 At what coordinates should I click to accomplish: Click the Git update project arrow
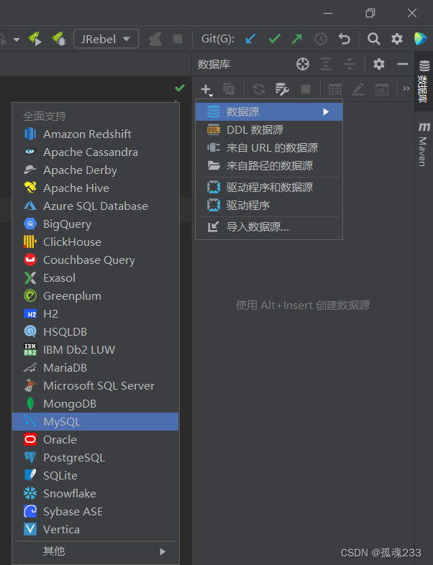point(250,39)
